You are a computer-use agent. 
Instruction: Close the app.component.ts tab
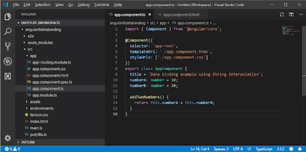[x=150, y=15]
